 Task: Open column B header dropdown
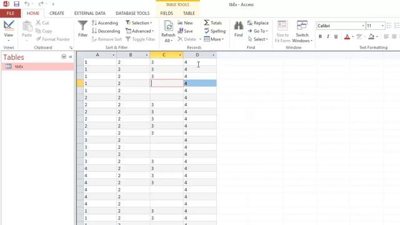(x=147, y=55)
